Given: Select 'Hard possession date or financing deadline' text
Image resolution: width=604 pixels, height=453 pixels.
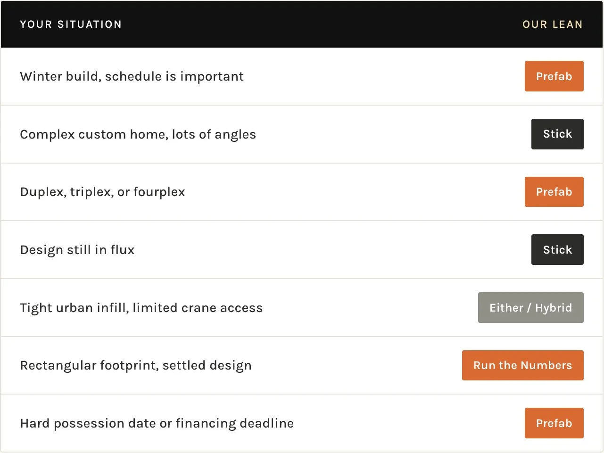Looking at the screenshot, I should click(x=157, y=423).
